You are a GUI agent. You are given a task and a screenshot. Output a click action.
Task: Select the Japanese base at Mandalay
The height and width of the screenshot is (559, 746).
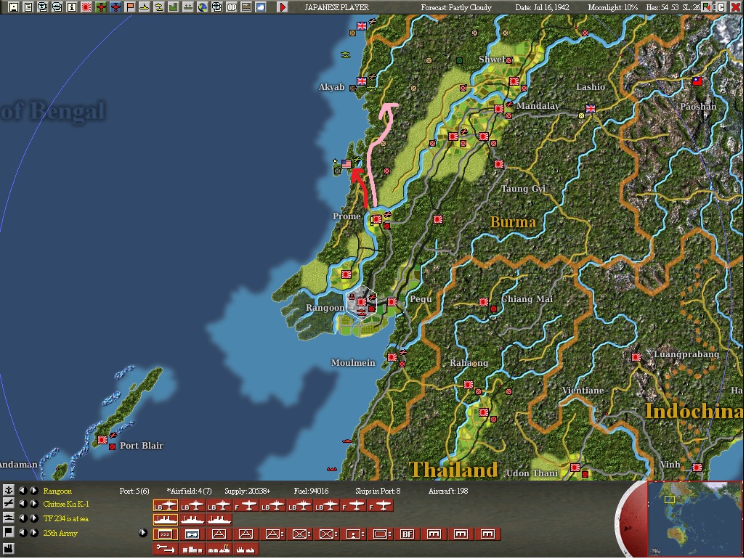coord(498,109)
